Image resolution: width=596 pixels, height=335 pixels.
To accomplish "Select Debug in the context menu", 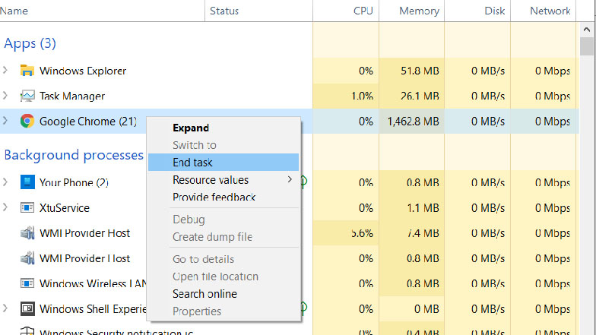I will point(223,220).
